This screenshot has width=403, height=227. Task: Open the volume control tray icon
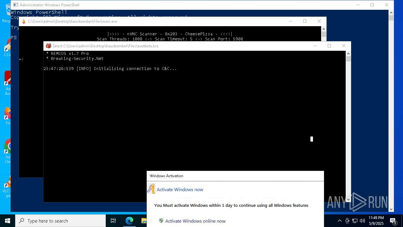click(x=362, y=221)
